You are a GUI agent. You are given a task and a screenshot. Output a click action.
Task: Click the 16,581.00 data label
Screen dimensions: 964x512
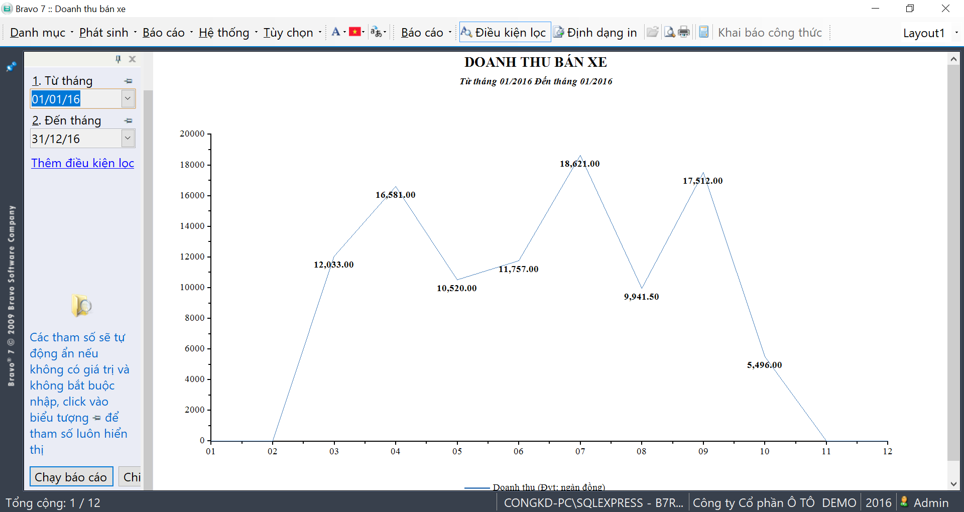(x=396, y=195)
